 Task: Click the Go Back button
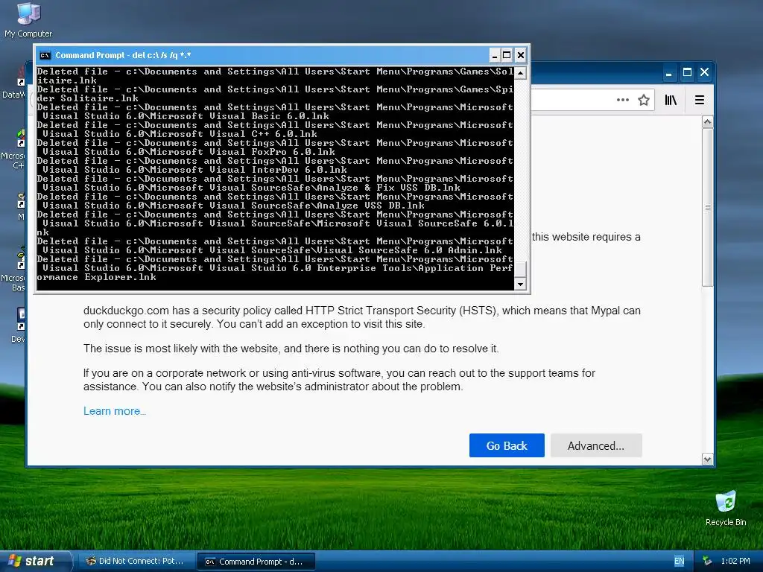(507, 445)
